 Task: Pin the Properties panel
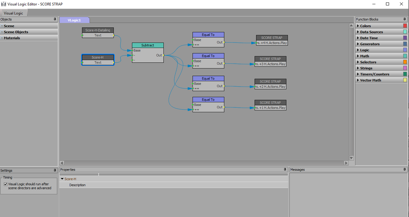point(286,170)
